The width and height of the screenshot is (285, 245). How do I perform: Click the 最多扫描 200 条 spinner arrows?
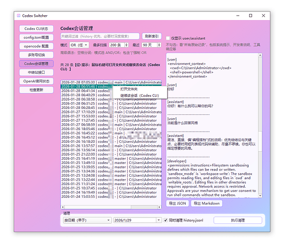(x=126, y=45)
